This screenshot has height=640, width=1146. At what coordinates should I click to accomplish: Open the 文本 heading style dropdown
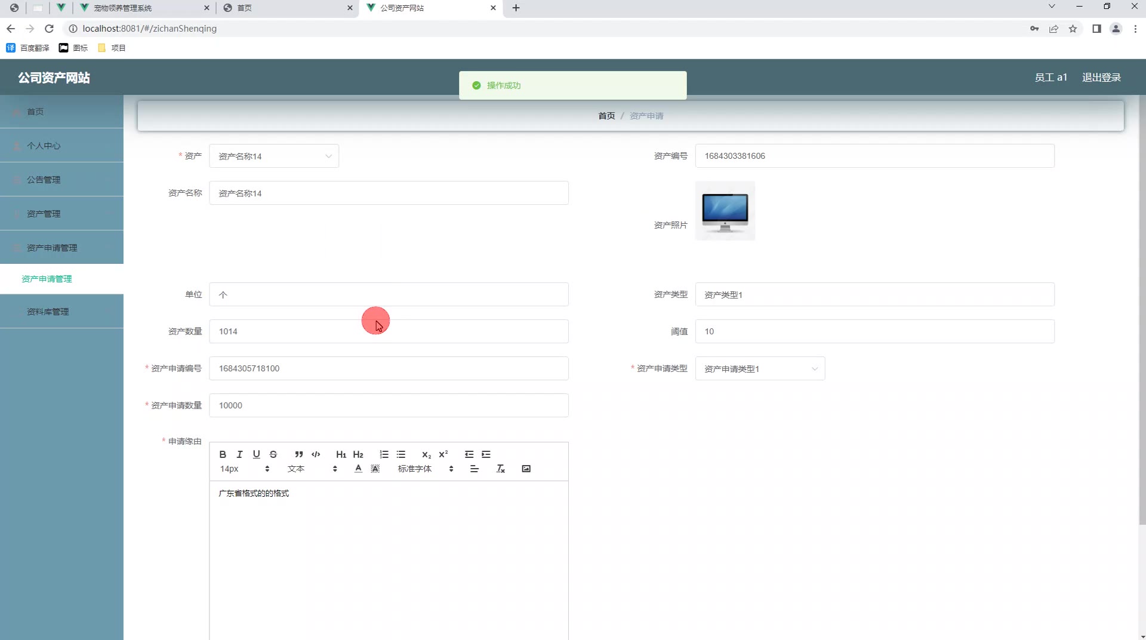312,469
